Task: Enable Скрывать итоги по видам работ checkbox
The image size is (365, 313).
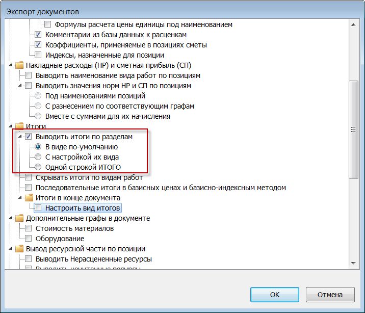Action: [x=29, y=177]
